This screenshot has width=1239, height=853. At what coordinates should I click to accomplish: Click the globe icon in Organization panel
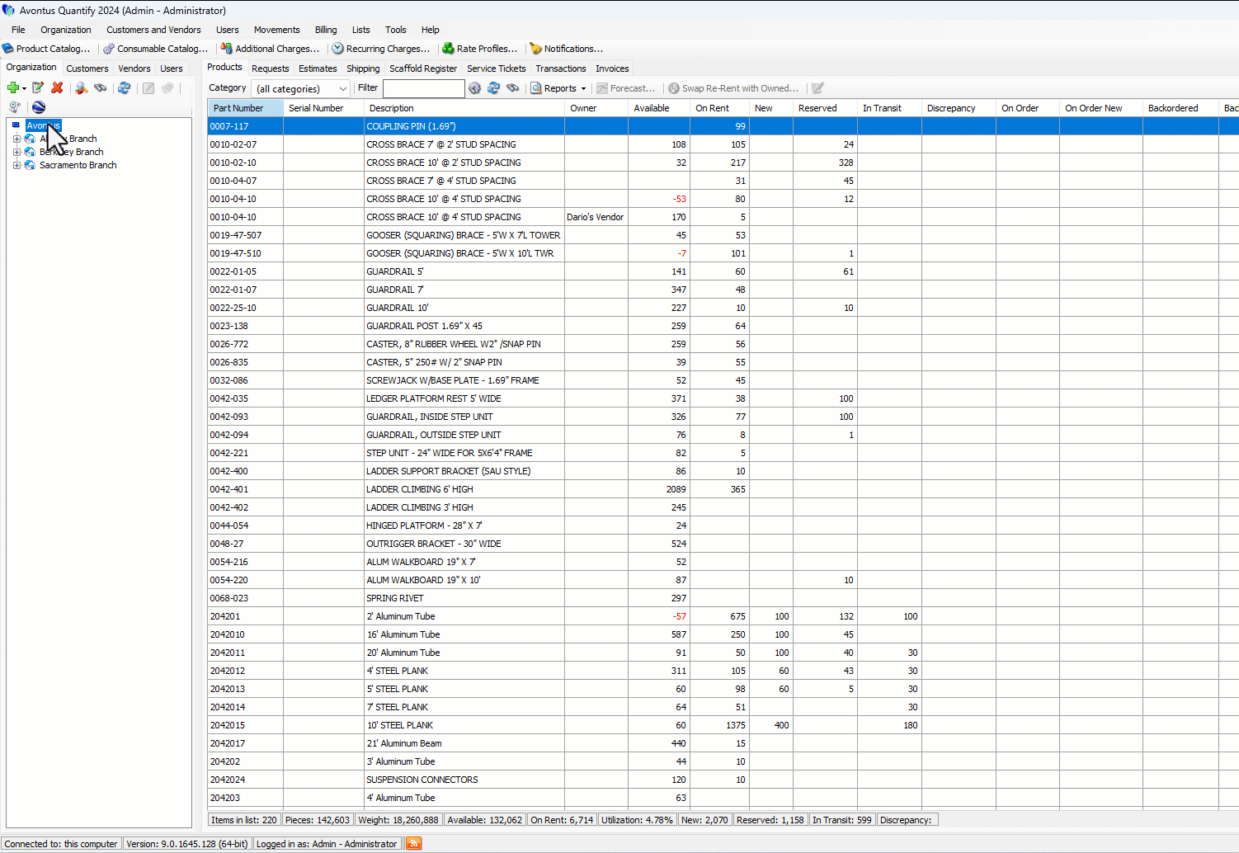pos(39,107)
